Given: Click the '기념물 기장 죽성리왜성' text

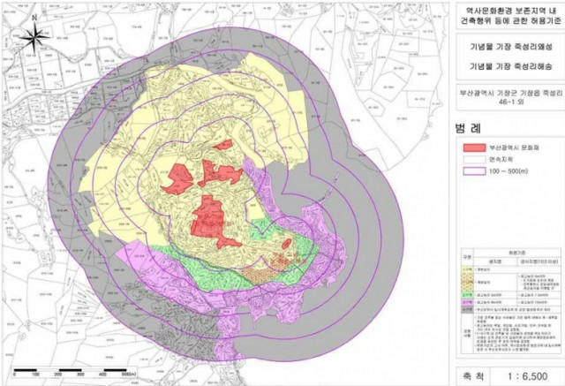Looking at the screenshot, I should (511, 47).
